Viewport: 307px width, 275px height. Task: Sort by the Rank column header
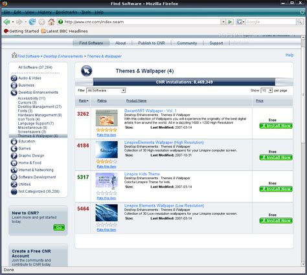(x=84, y=100)
